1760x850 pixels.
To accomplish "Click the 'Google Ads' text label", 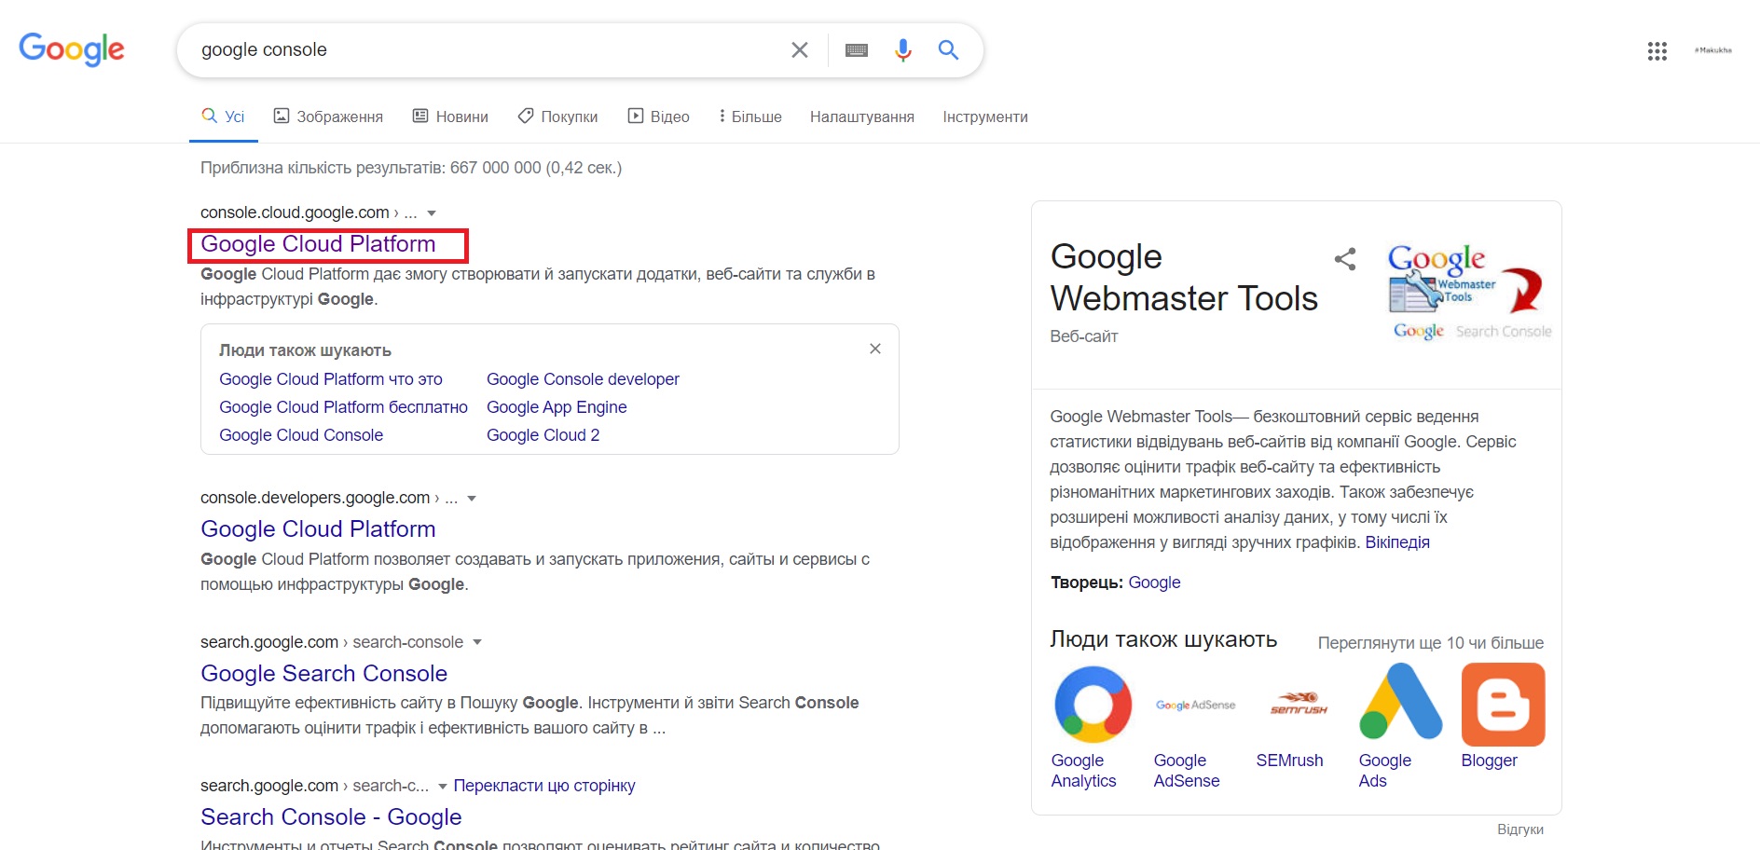I will pos(1385,771).
